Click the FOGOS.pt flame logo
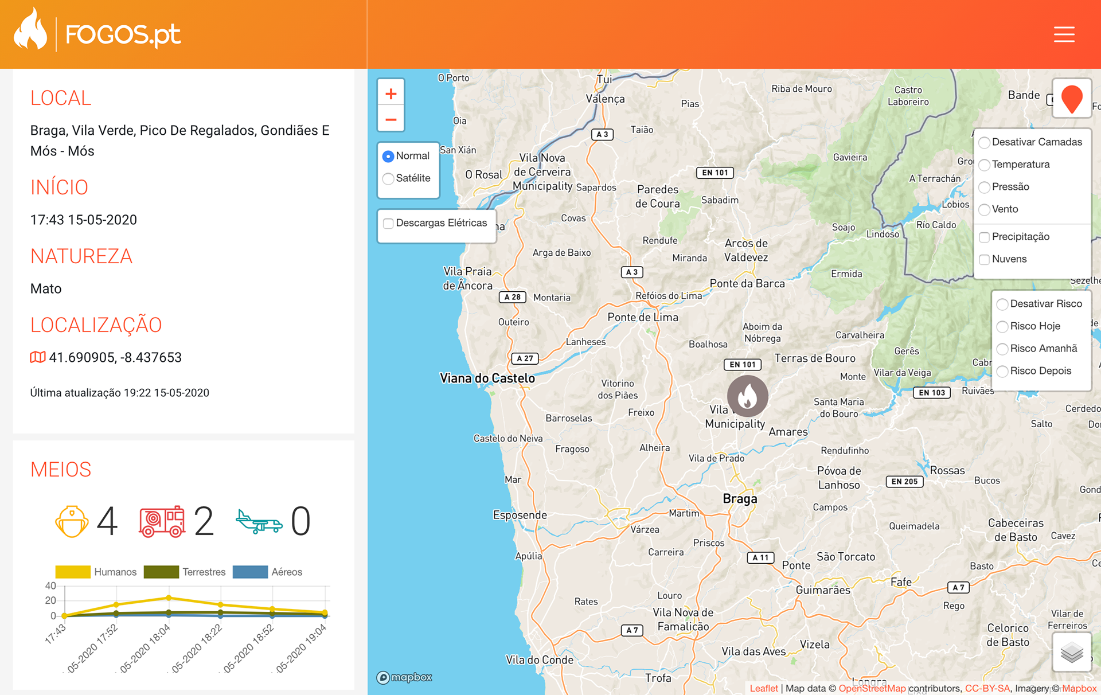1101x695 pixels. coord(30,30)
